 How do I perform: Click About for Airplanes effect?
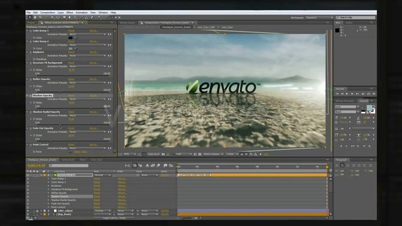pos(94,52)
